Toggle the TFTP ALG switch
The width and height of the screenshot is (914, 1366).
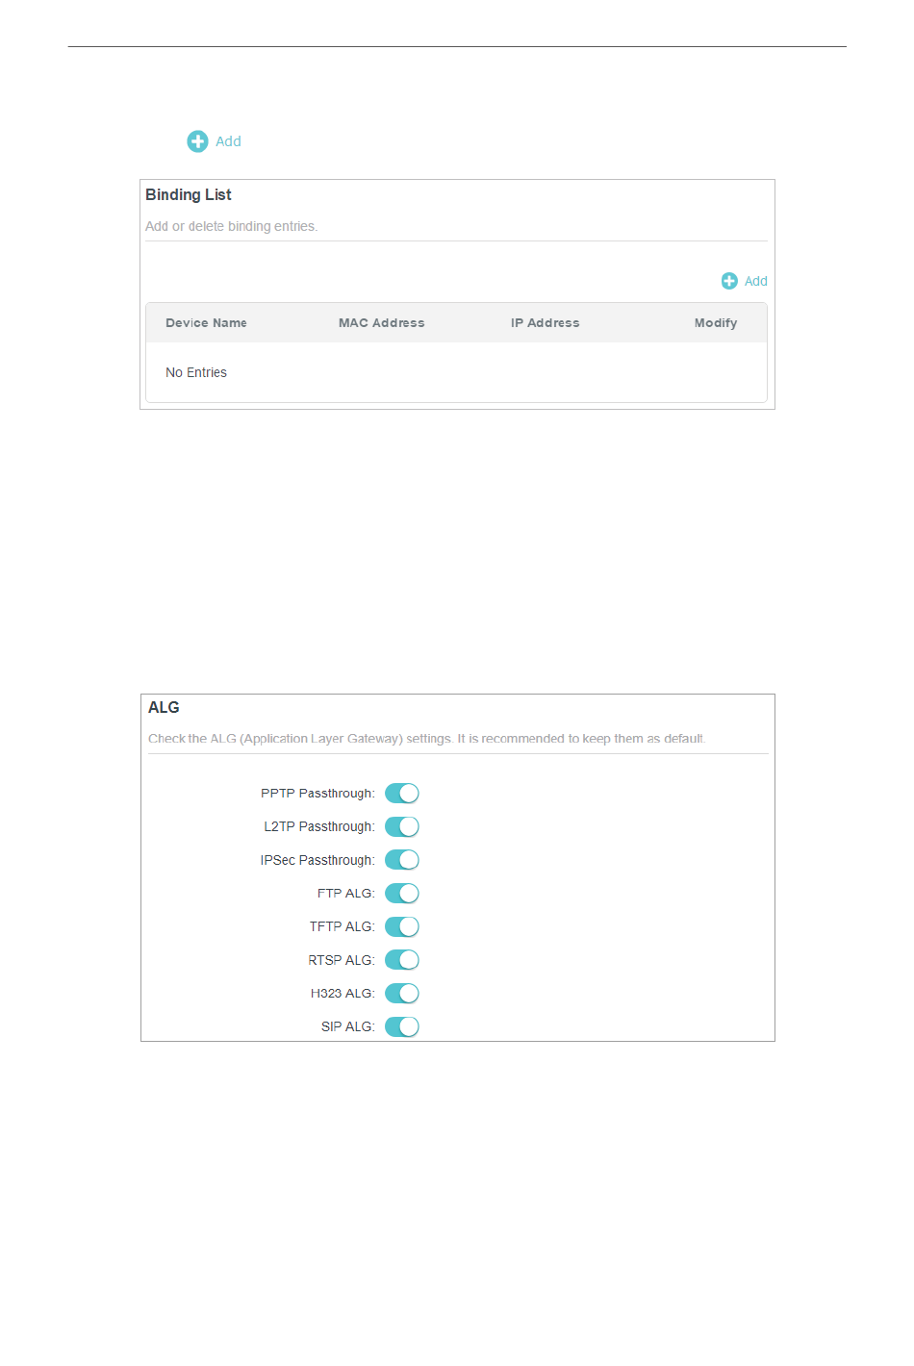402,926
